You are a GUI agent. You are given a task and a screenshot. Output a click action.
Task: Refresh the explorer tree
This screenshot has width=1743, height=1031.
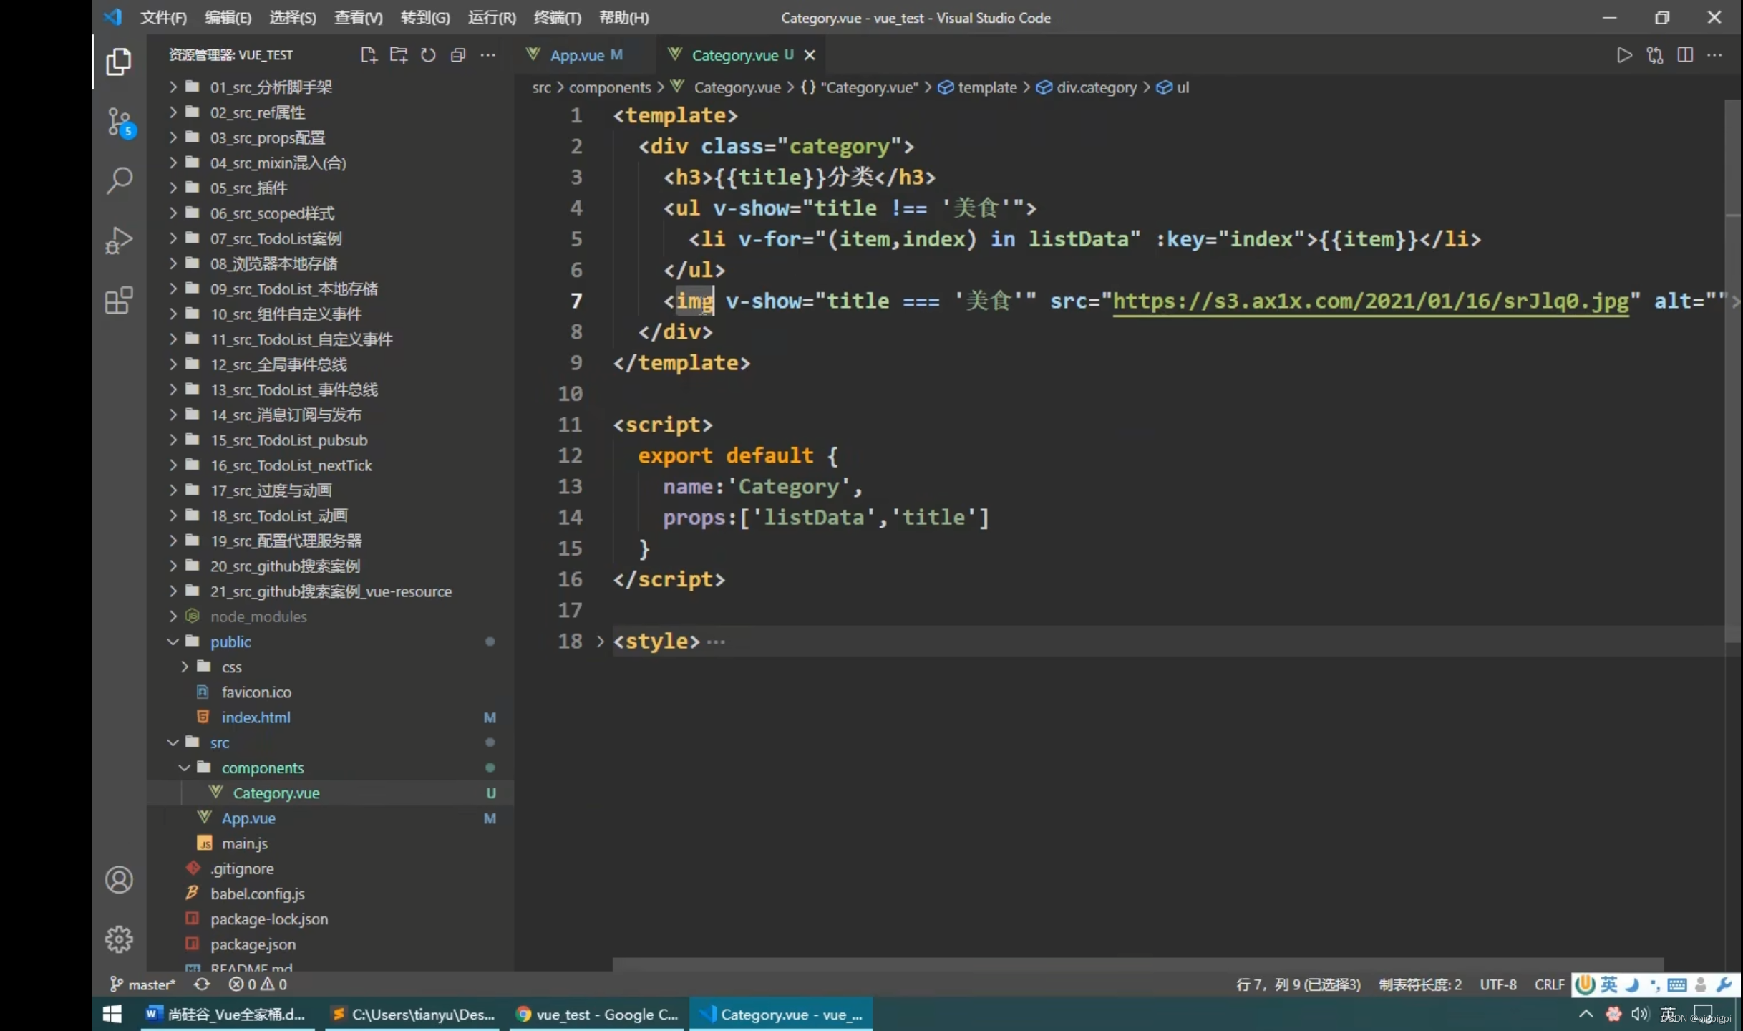click(x=428, y=55)
